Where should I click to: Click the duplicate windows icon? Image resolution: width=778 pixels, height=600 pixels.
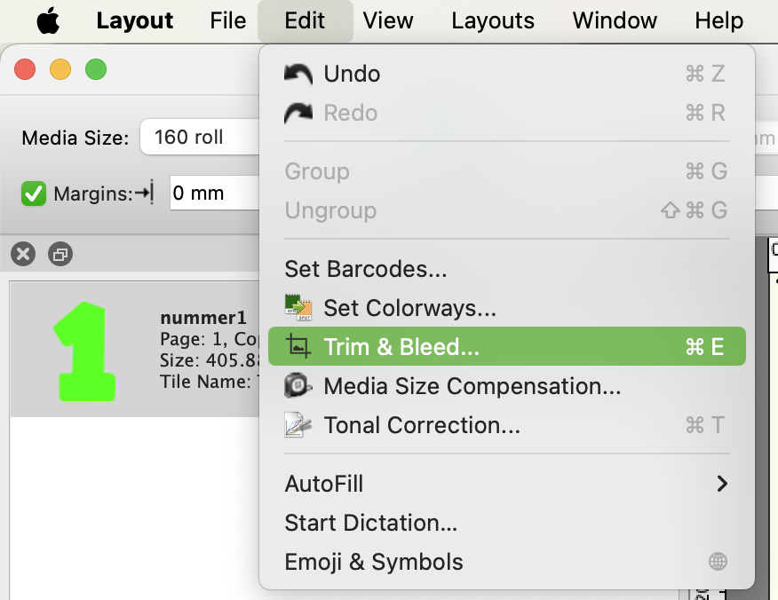[60, 255]
